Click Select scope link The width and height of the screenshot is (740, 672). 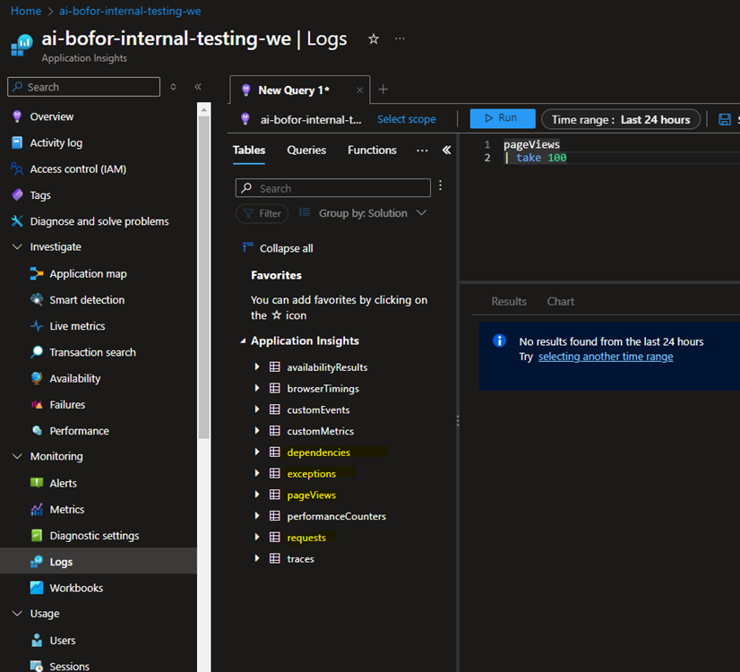coord(407,119)
